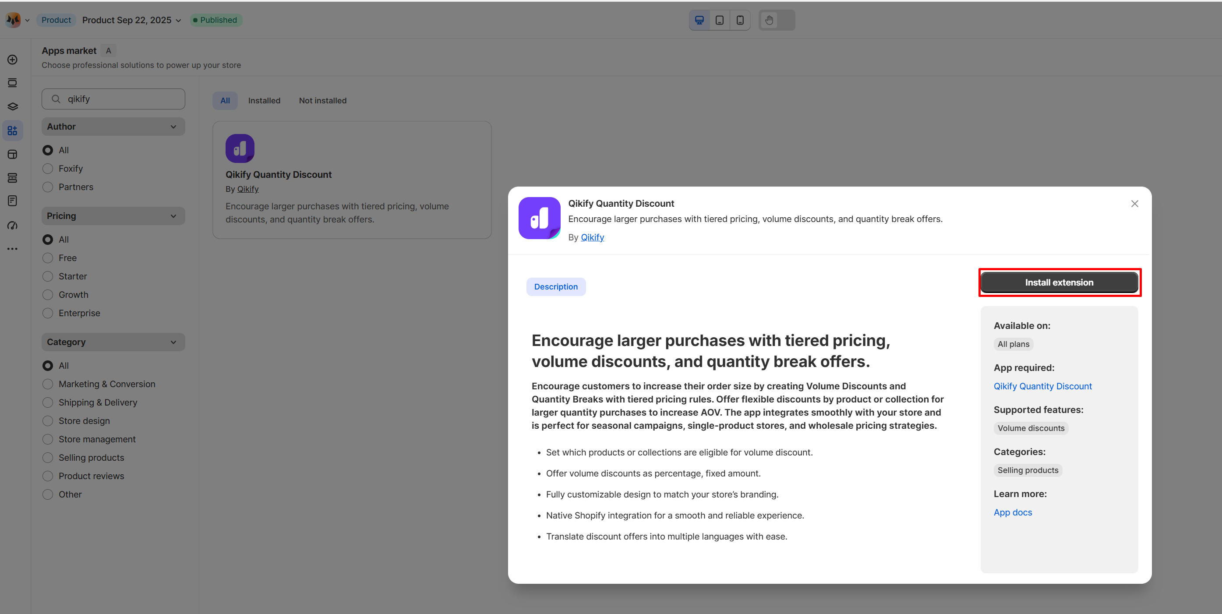Viewport: 1222px width, 614px height.
Task: Select the Free pricing radio button
Action: 47,258
